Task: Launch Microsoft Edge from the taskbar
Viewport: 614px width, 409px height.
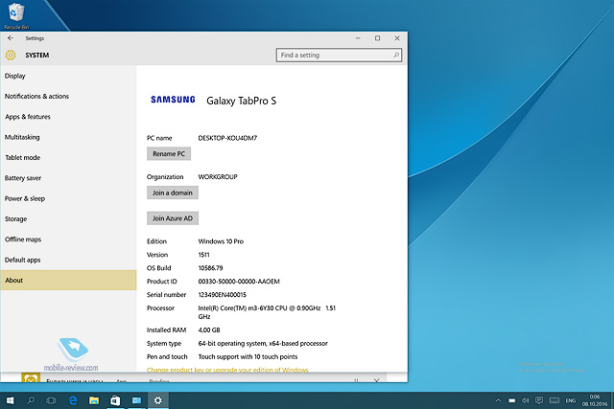Action: (x=73, y=400)
